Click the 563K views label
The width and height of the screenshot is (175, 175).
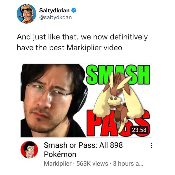pos(92,164)
